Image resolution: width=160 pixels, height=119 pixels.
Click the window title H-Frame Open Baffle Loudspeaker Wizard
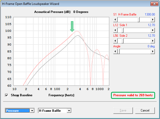tap(30, 4)
